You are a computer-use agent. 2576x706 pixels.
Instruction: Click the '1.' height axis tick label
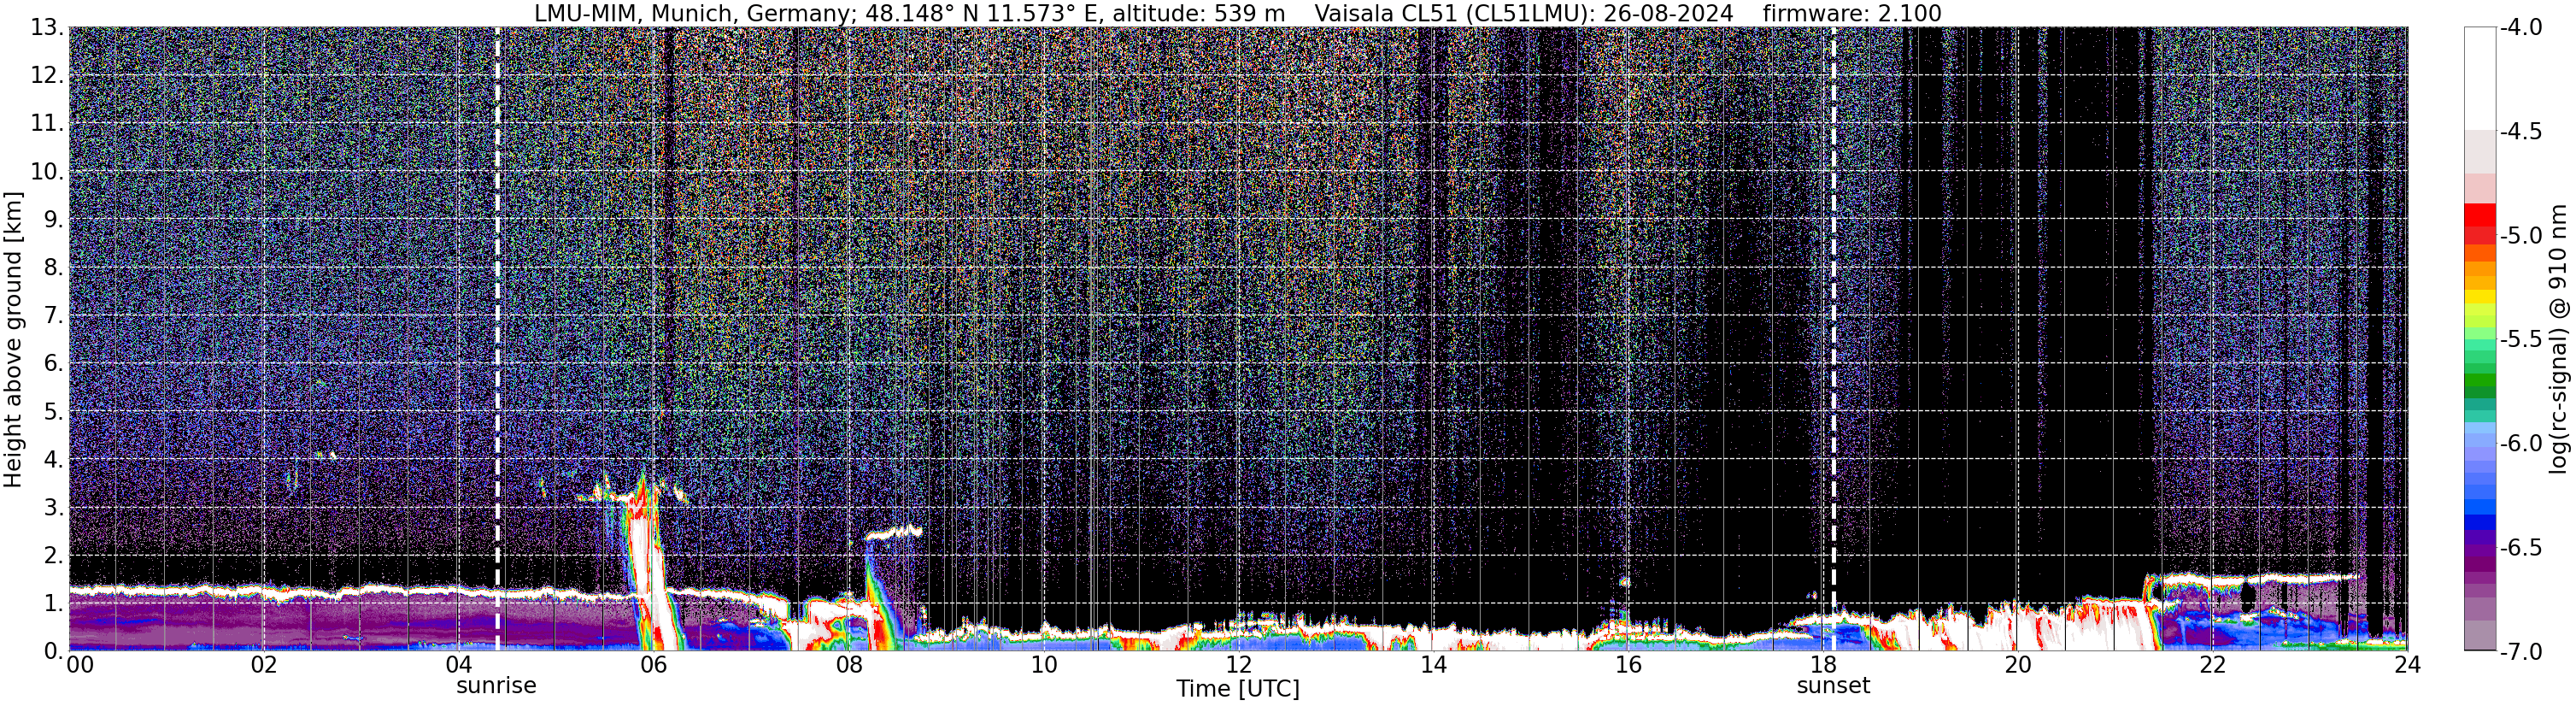(53, 603)
